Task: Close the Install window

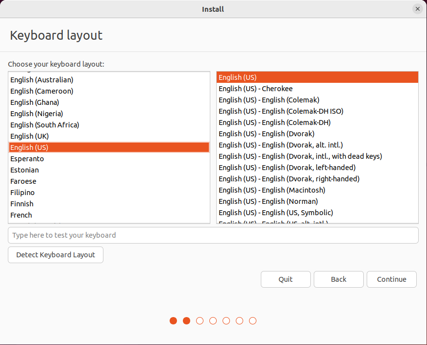Action: coord(417,9)
